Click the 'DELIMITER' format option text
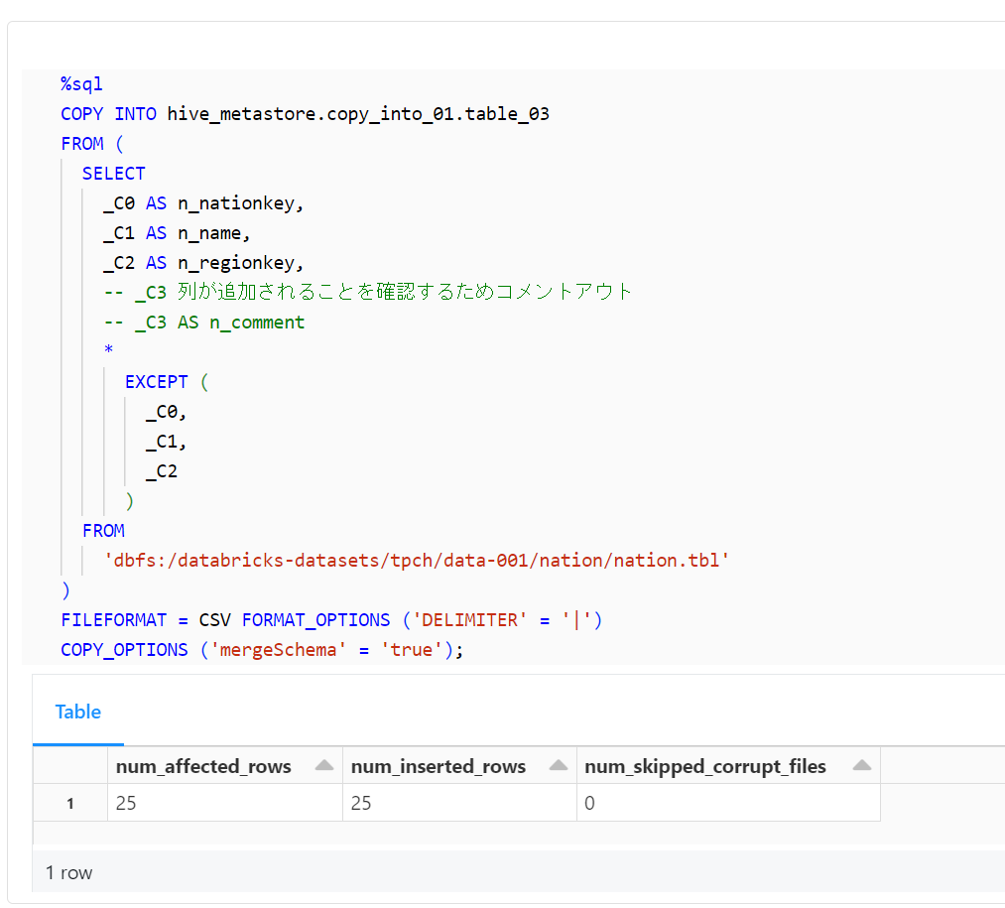This screenshot has height=908, width=1005. click(465, 620)
